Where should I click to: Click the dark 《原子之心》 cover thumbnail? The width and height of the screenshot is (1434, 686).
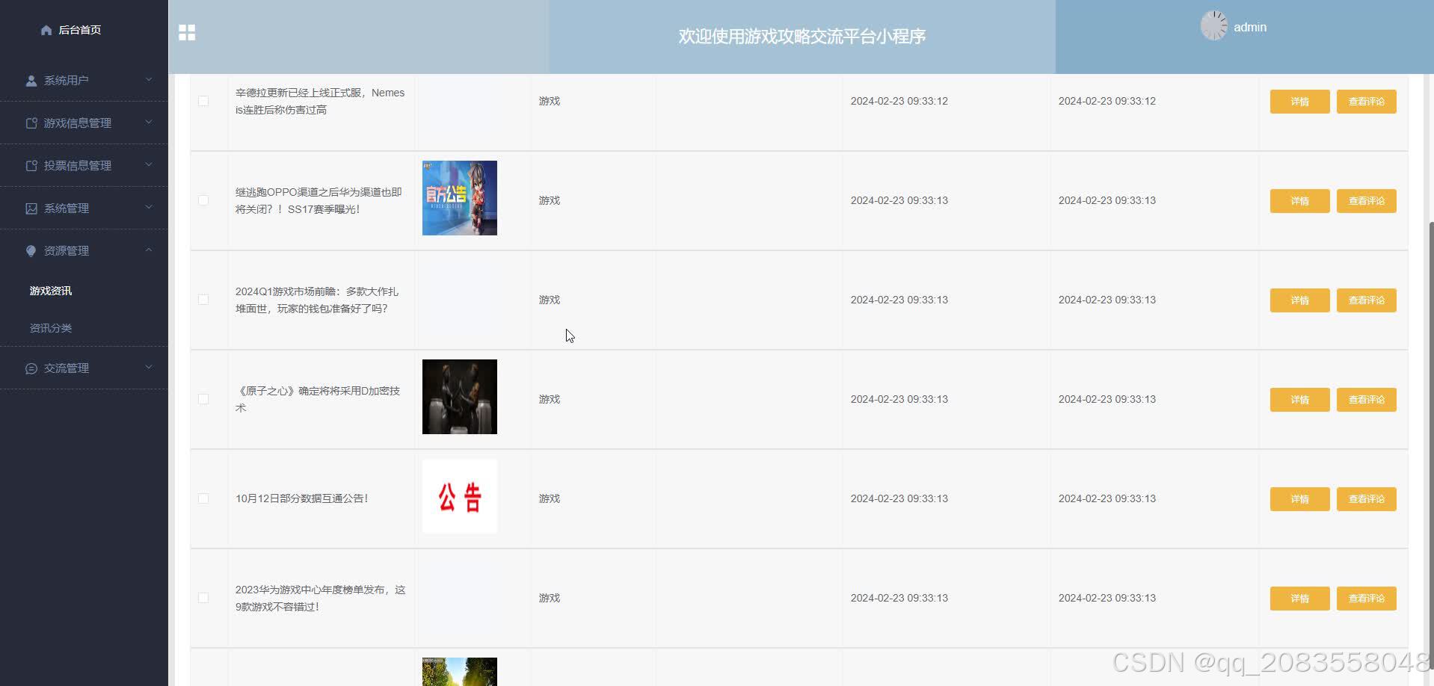(460, 397)
